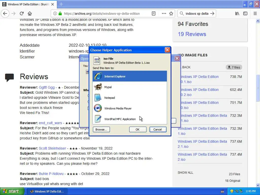The width and height of the screenshot is (260, 195).
Task: Open page actions three-dot menu
Action: pos(164,14)
